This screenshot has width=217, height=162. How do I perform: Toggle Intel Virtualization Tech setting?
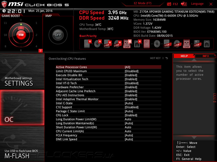[x=108, y=79]
